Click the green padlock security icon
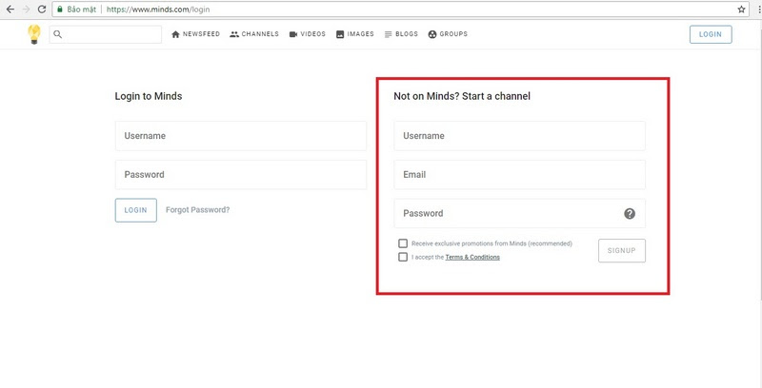This screenshot has width=762, height=388. point(60,10)
